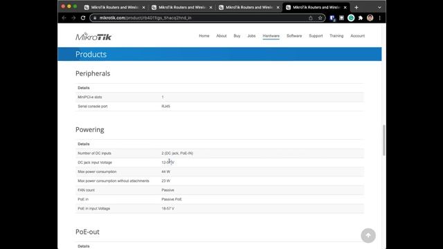Click the 'RJ45' value

point(166,107)
